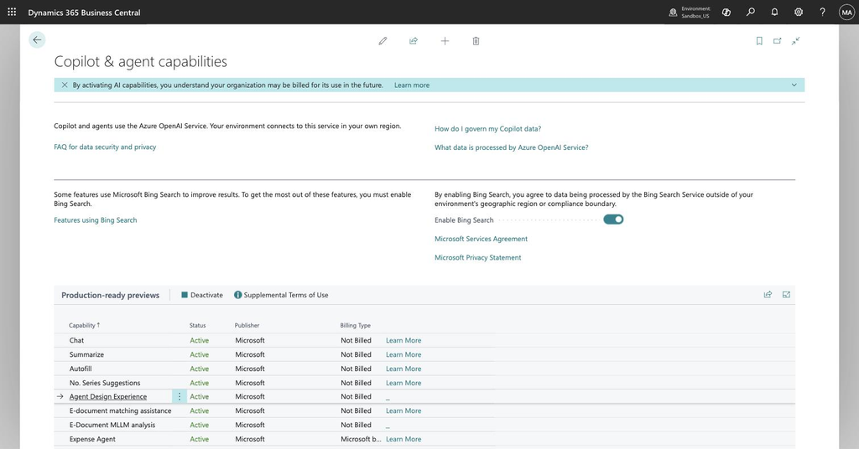Open the Copilot icon in header
Screen dimensions: 859x449
(726, 12)
